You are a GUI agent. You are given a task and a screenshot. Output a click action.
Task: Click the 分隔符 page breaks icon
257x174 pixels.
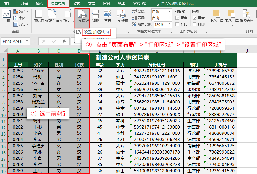point(96,14)
